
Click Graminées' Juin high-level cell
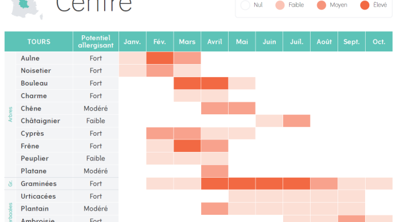point(269,184)
